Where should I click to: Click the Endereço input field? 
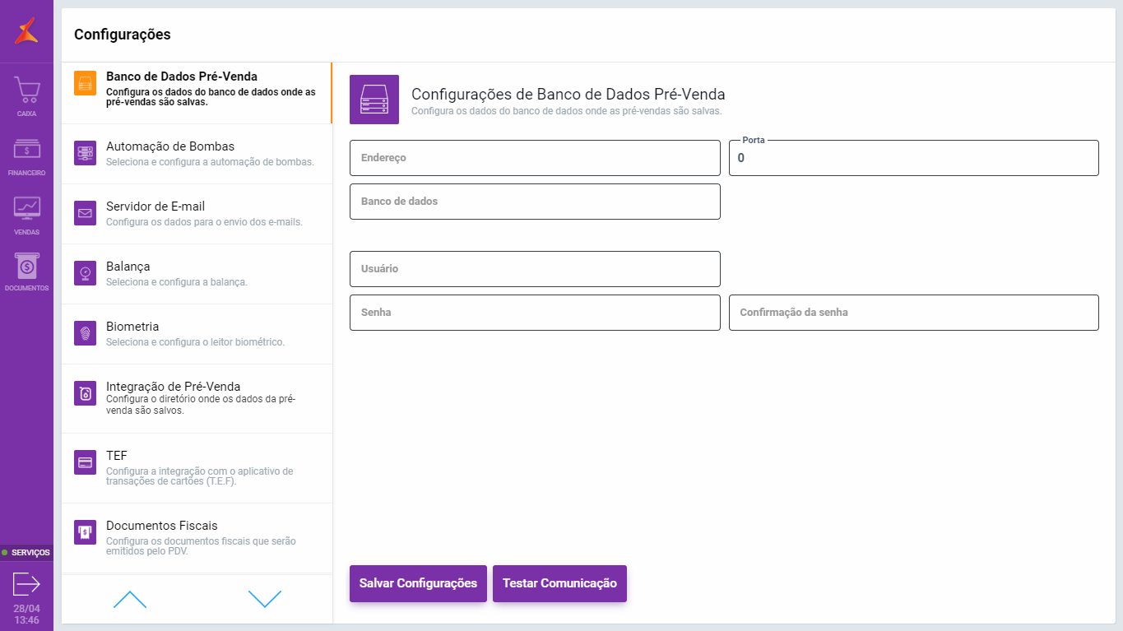[x=535, y=158]
